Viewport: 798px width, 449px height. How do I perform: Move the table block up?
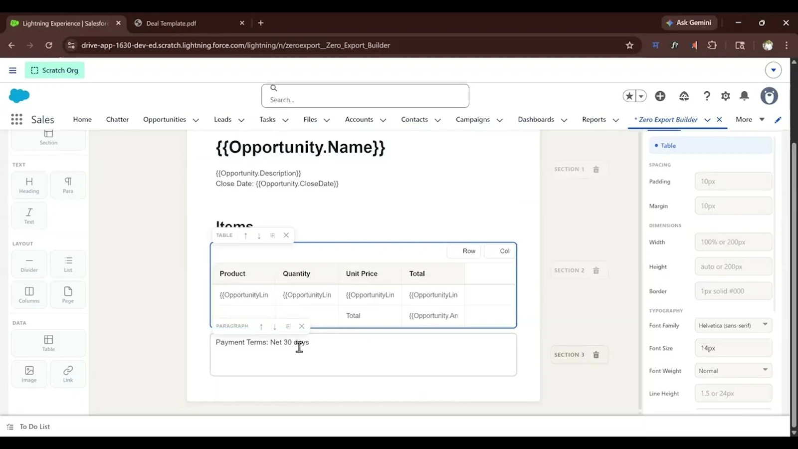click(245, 235)
